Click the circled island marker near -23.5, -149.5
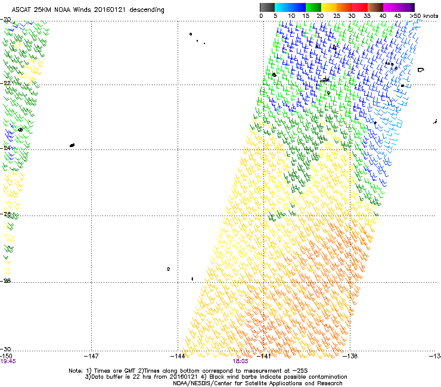 [x=20, y=130]
